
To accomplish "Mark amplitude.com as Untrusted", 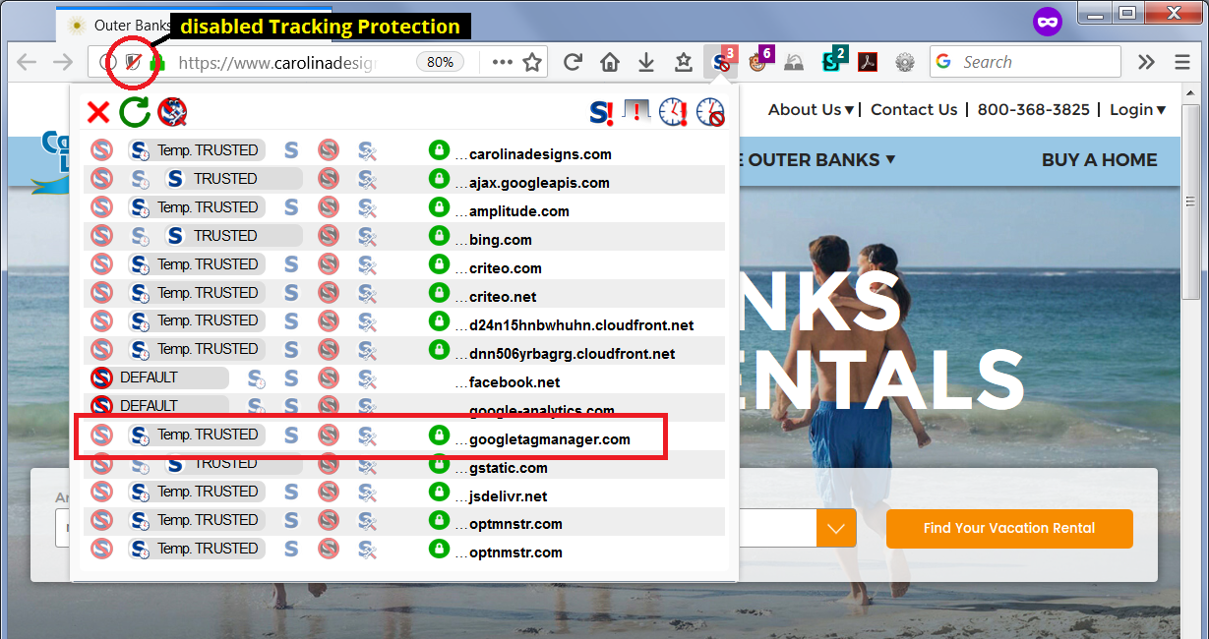I will [x=329, y=207].
